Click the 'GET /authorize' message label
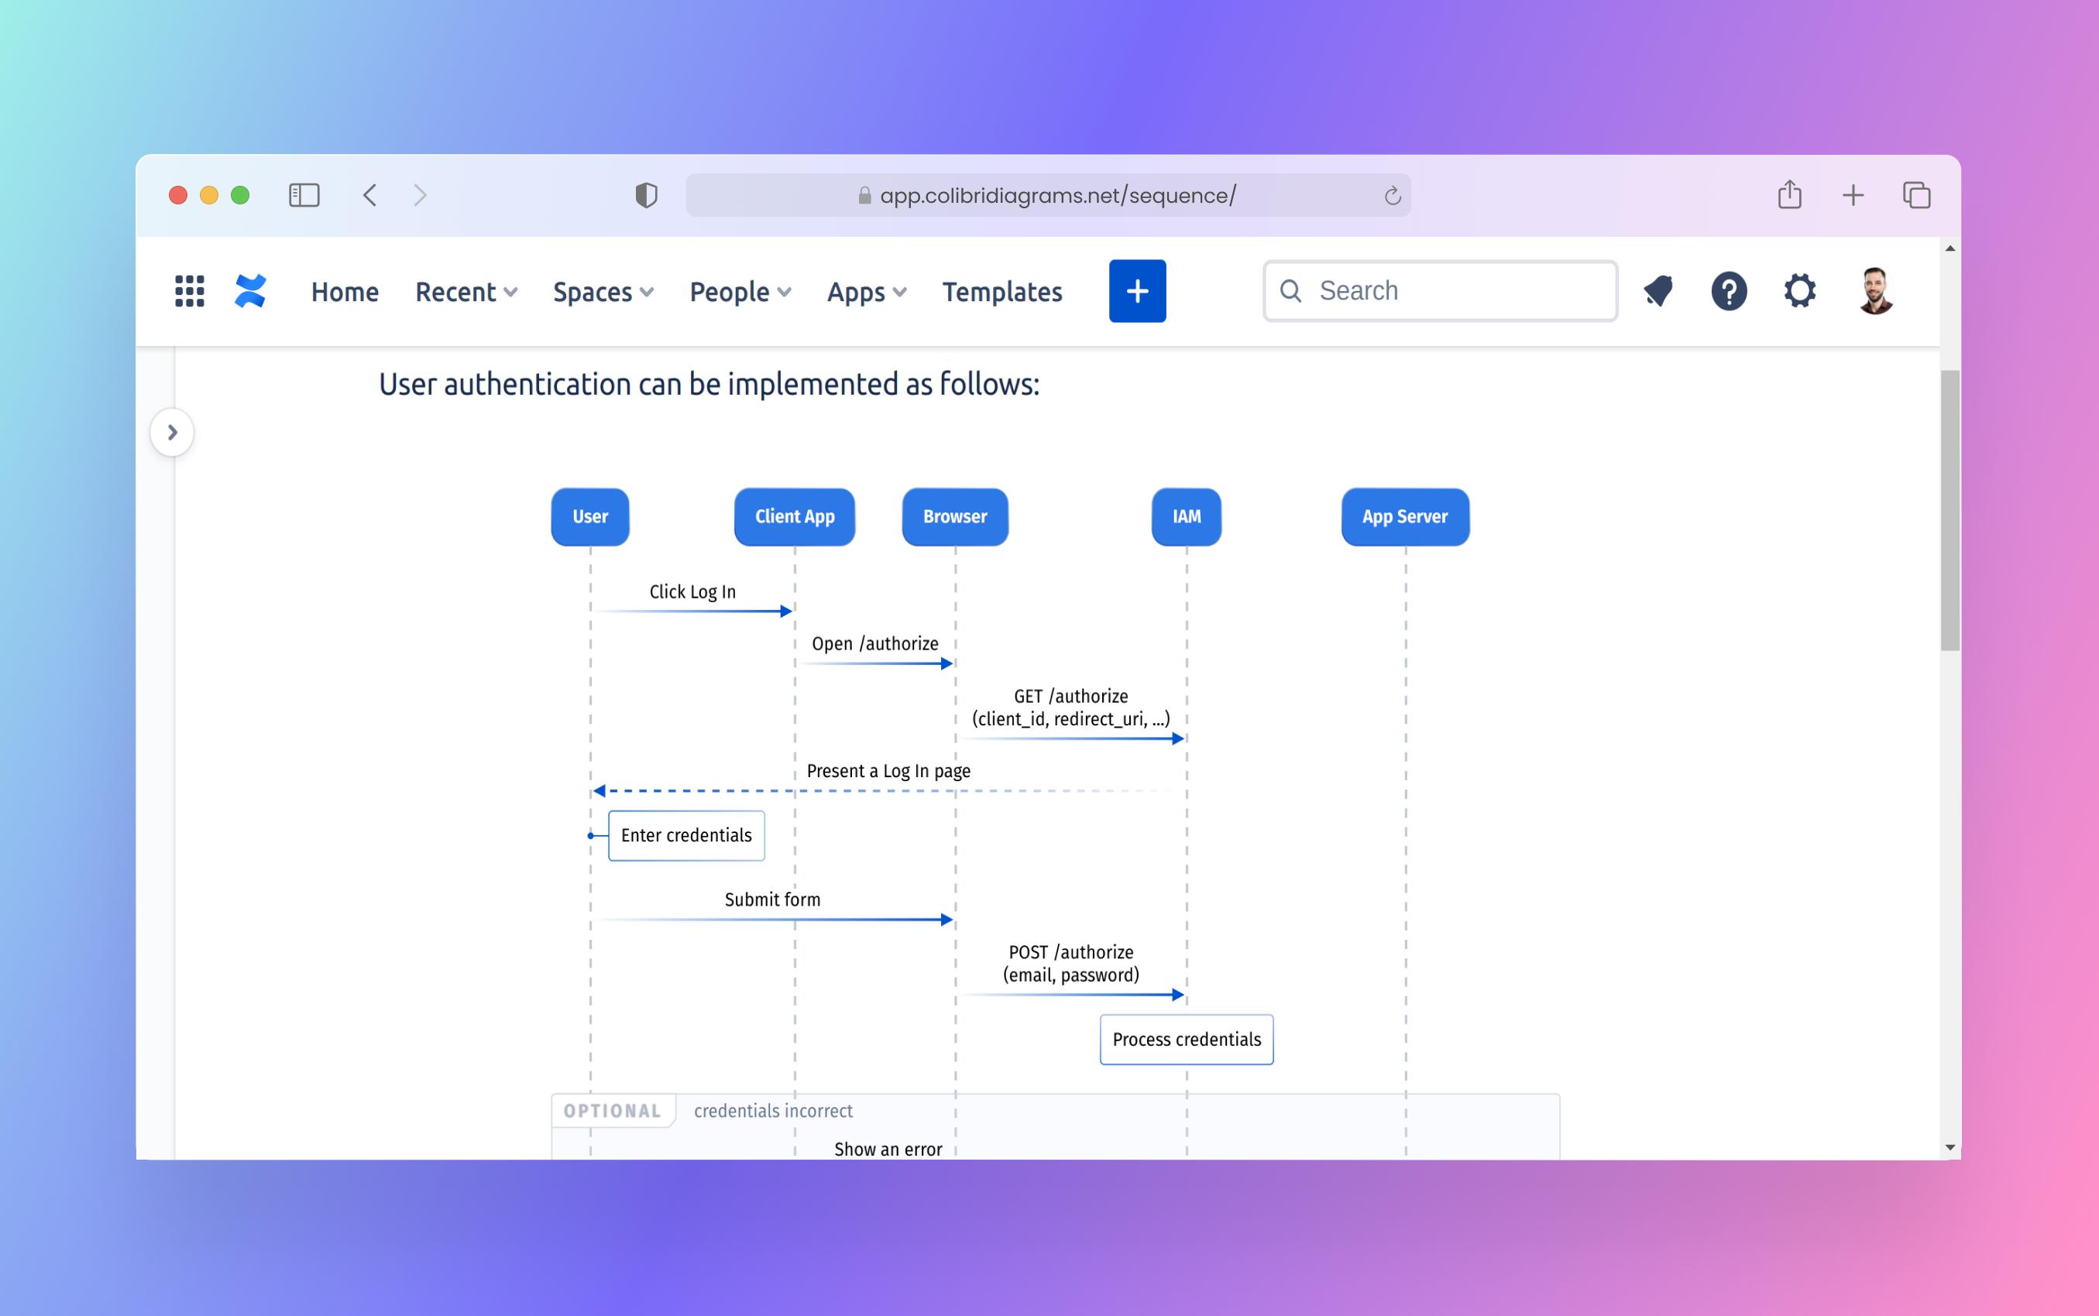Viewport: 2099px width, 1316px height. click(x=1070, y=708)
